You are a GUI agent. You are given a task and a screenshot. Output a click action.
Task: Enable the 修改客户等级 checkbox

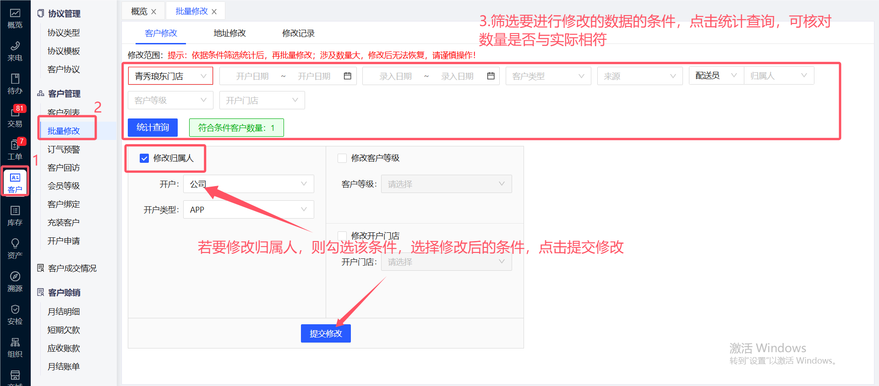pyautogui.click(x=342, y=158)
